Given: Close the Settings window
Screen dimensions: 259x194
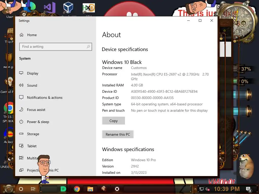Looking at the screenshot, I should pos(212,20).
